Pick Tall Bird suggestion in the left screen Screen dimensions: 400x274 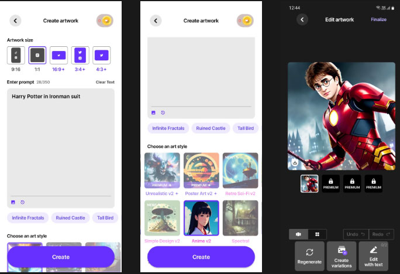[x=105, y=218]
